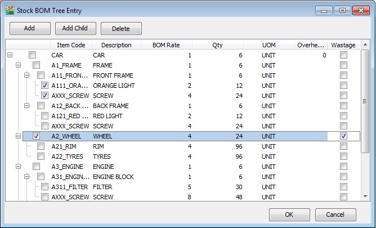The width and height of the screenshot is (376, 228).
Task: Minimize the Stock BOM Tree Entry window
Action: pyautogui.click(x=324, y=11)
